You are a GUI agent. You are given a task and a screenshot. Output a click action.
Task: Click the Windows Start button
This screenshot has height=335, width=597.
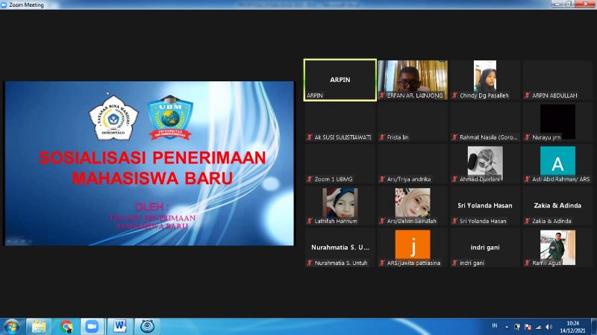pyautogui.click(x=11, y=326)
